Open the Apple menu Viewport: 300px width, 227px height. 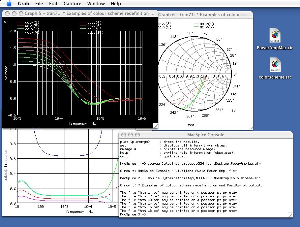pos(9,4)
